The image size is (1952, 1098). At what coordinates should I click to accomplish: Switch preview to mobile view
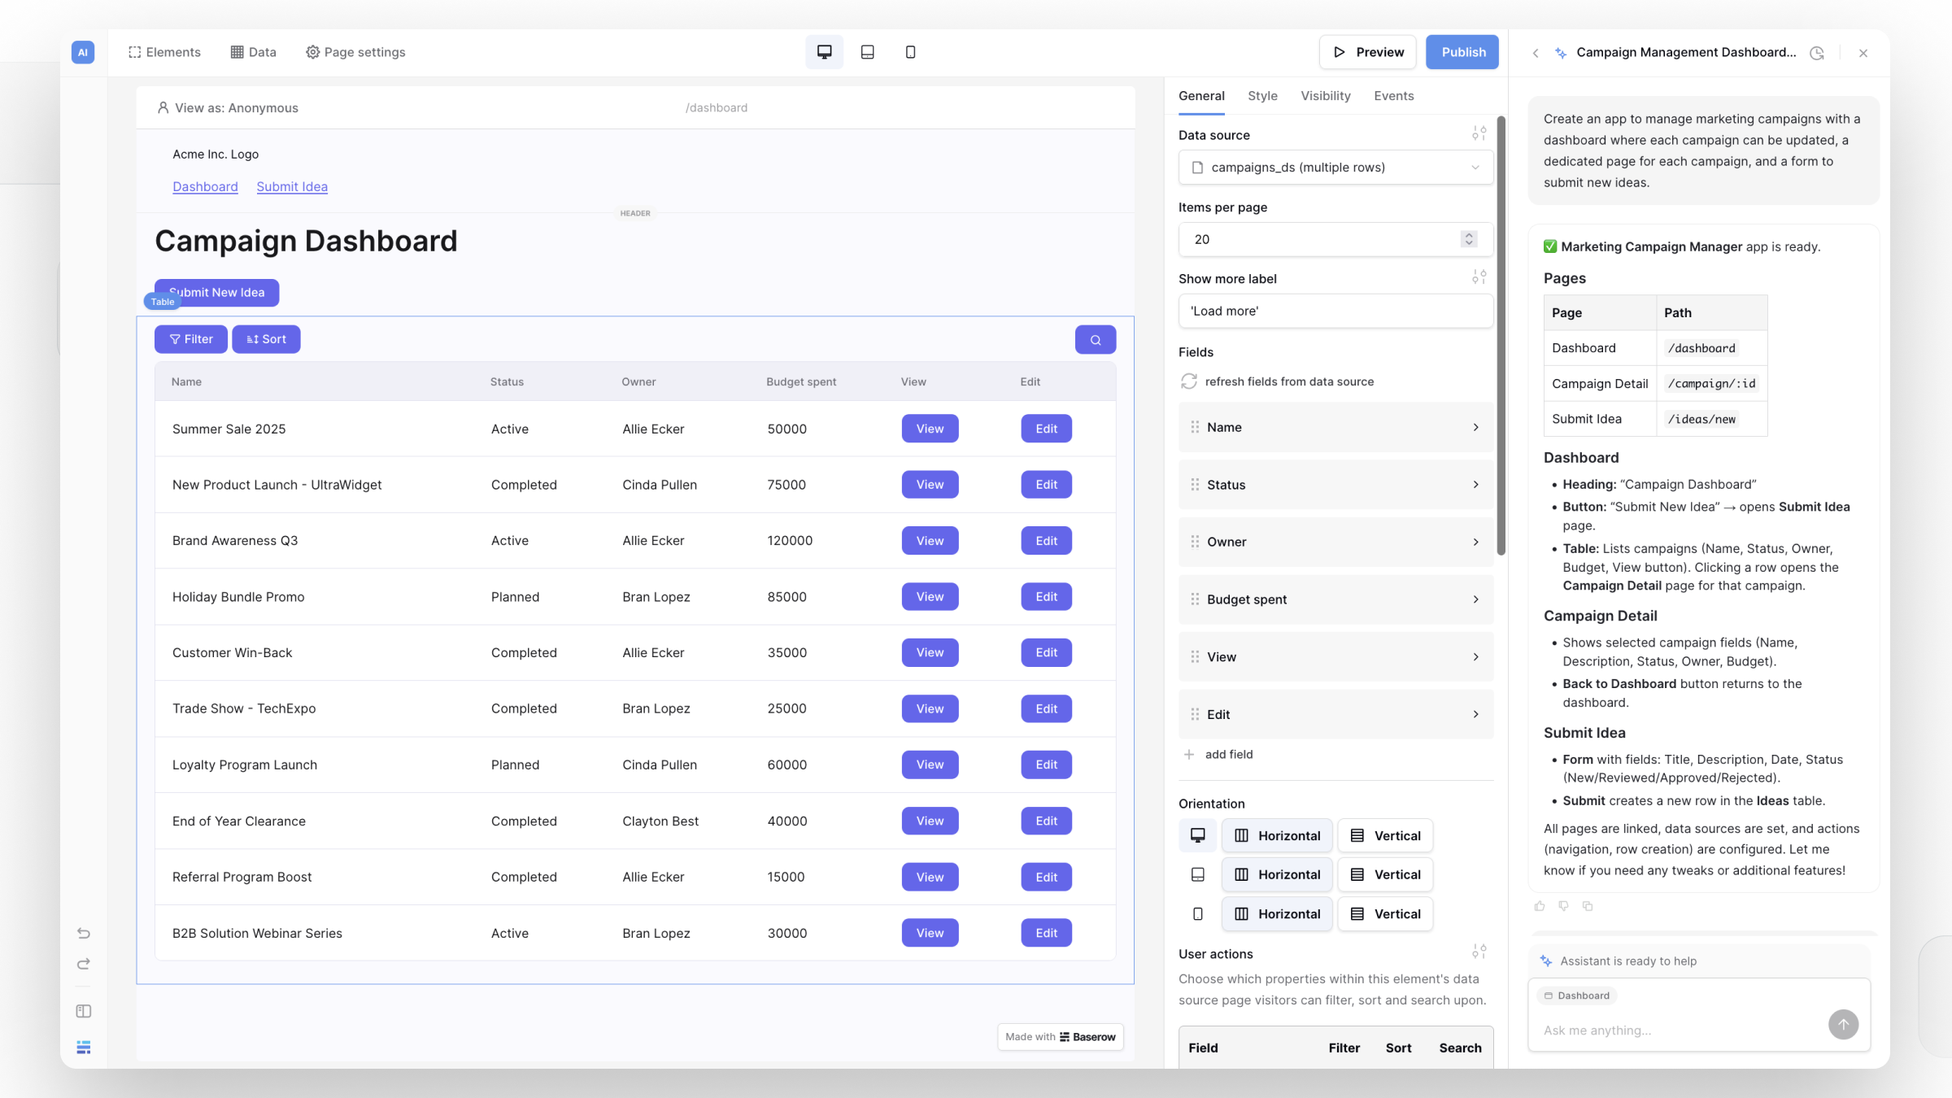[x=910, y=51]
